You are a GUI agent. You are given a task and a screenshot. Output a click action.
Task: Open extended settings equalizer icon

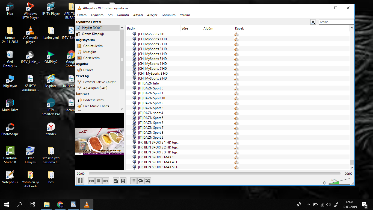pos(123,181)
